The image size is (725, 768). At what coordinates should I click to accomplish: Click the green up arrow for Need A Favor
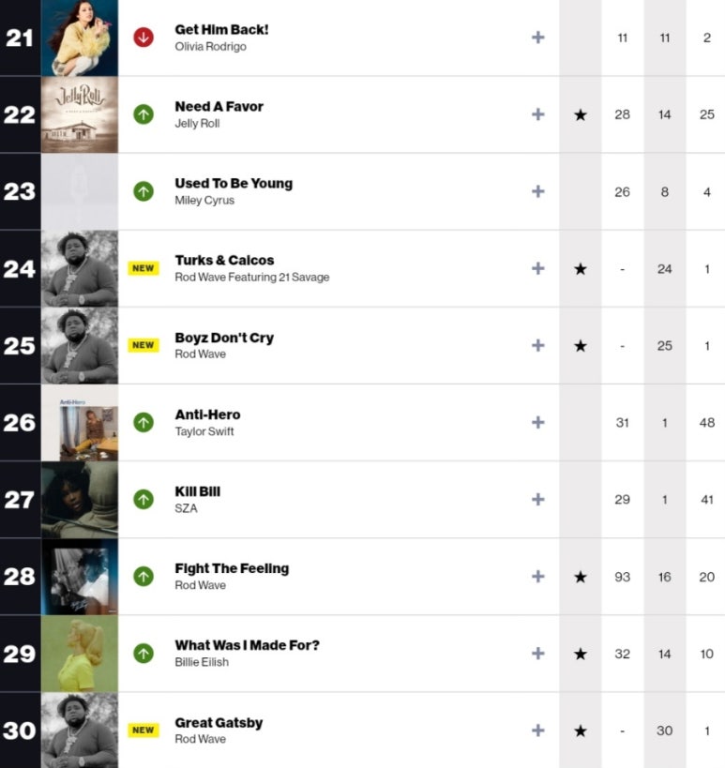[143, 114]
